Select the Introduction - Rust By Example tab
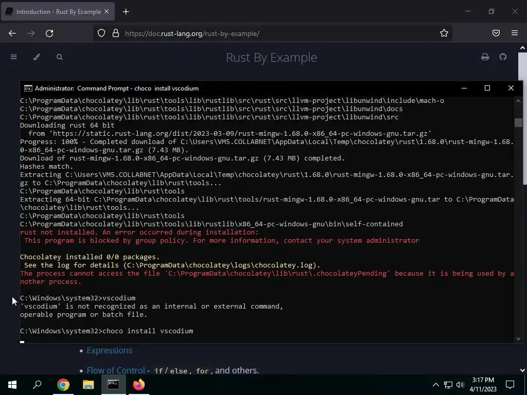 [58, 11]
